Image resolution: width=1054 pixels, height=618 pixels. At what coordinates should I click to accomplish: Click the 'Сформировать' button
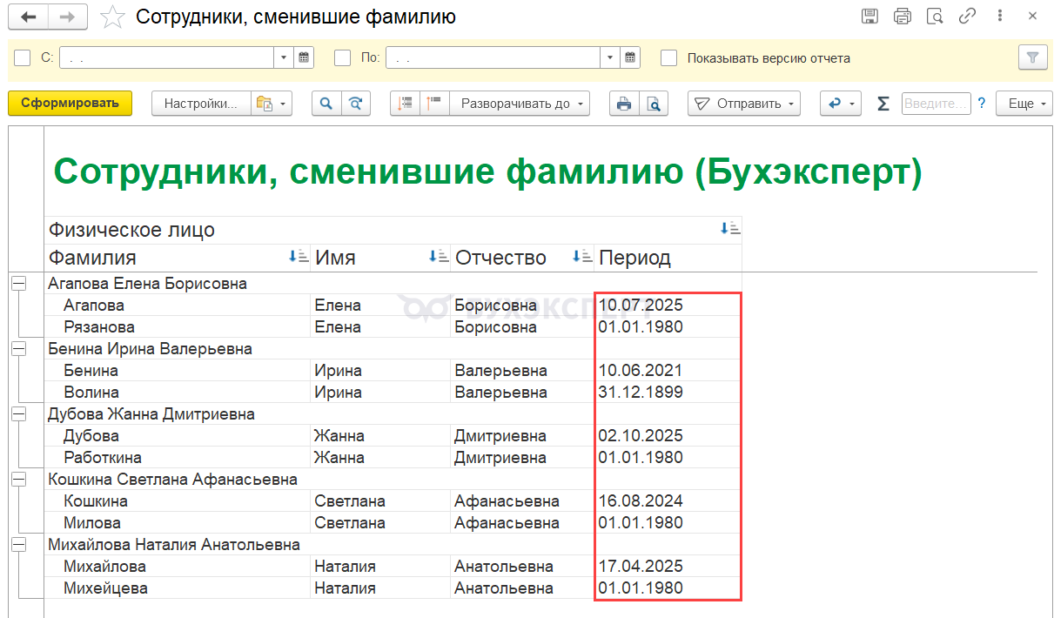click(x=70, y=104)
